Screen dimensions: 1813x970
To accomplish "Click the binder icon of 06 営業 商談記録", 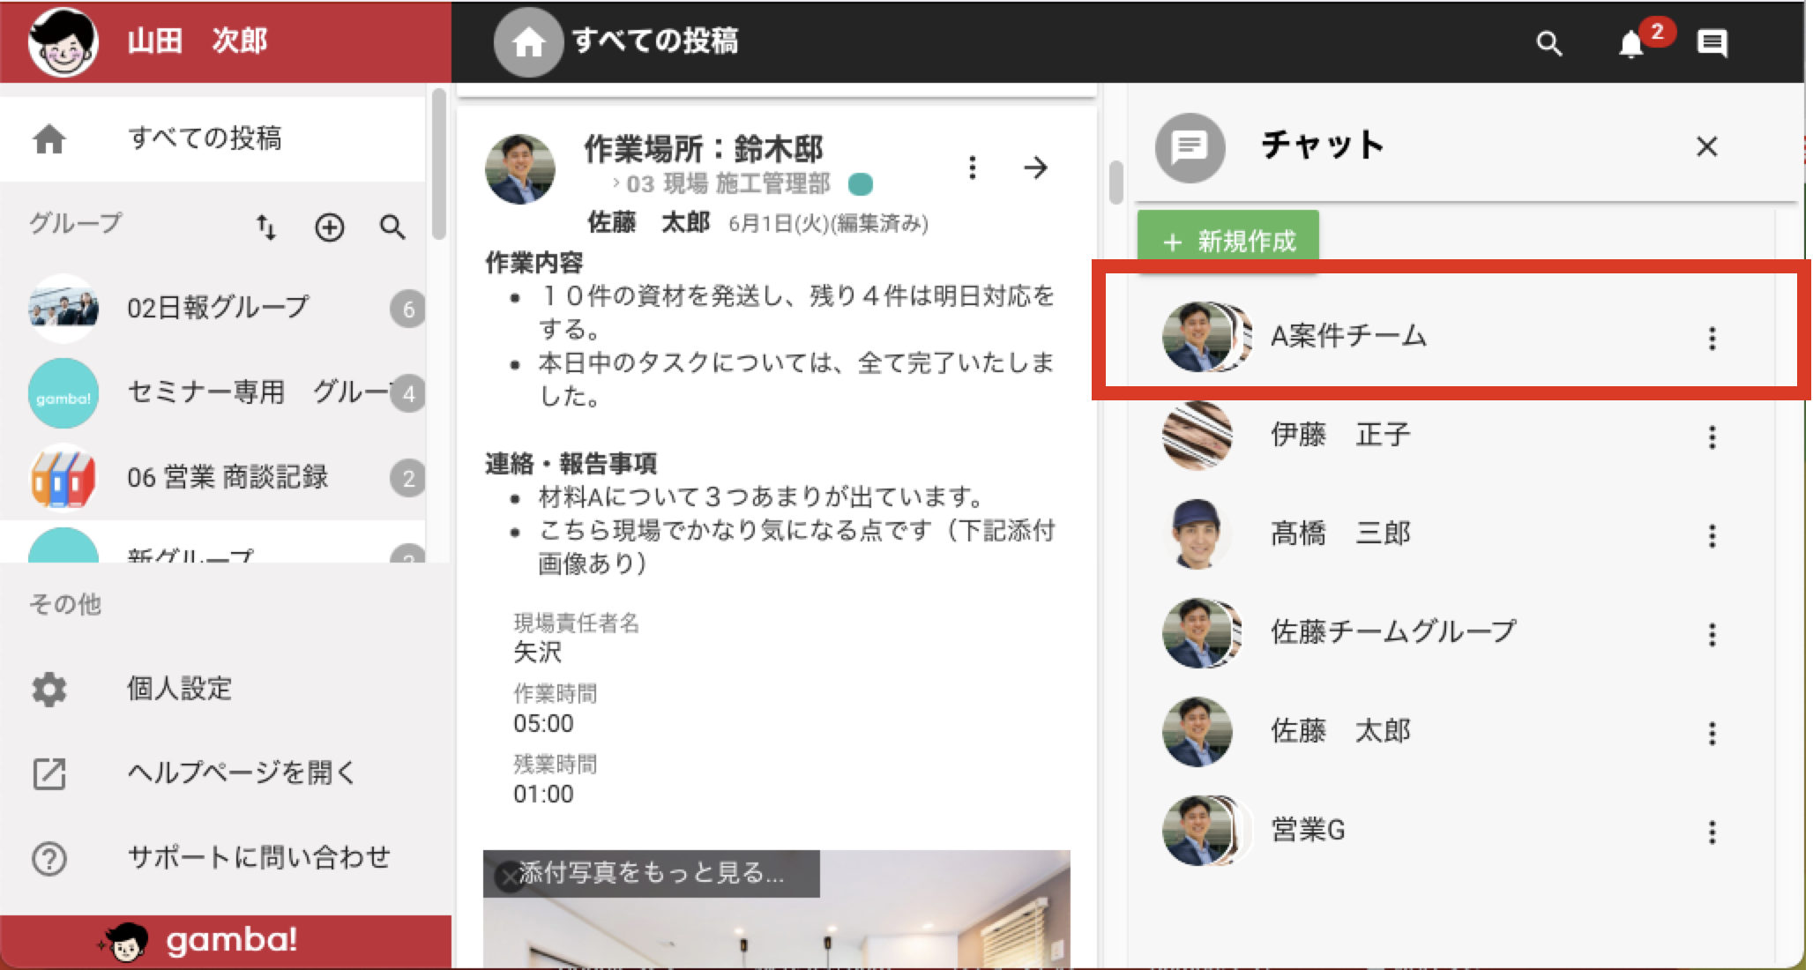I will [x=63, y=478].
